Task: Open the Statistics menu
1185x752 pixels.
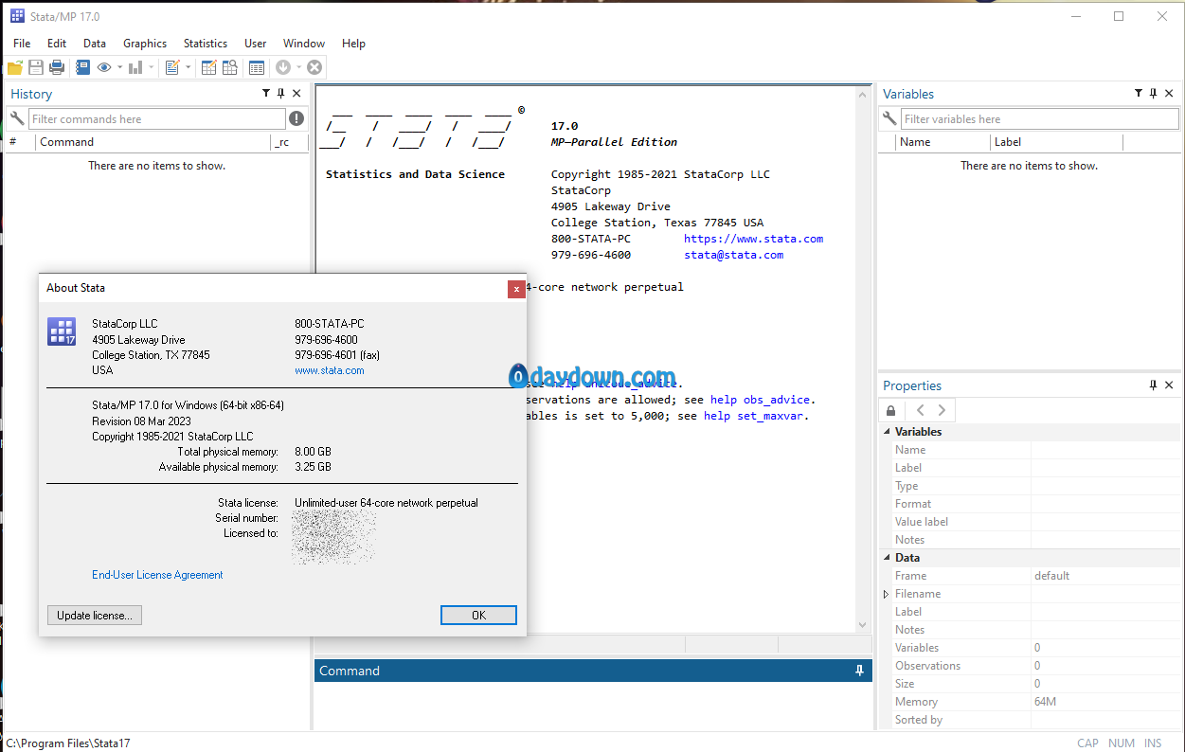Action: coord(206,44)
